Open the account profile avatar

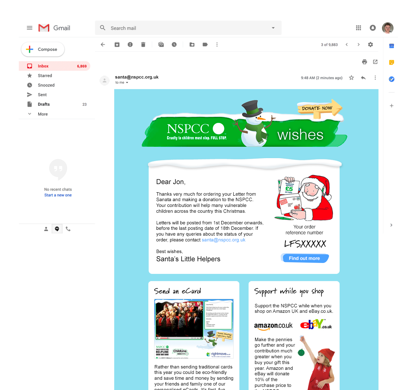pos(388,28)
